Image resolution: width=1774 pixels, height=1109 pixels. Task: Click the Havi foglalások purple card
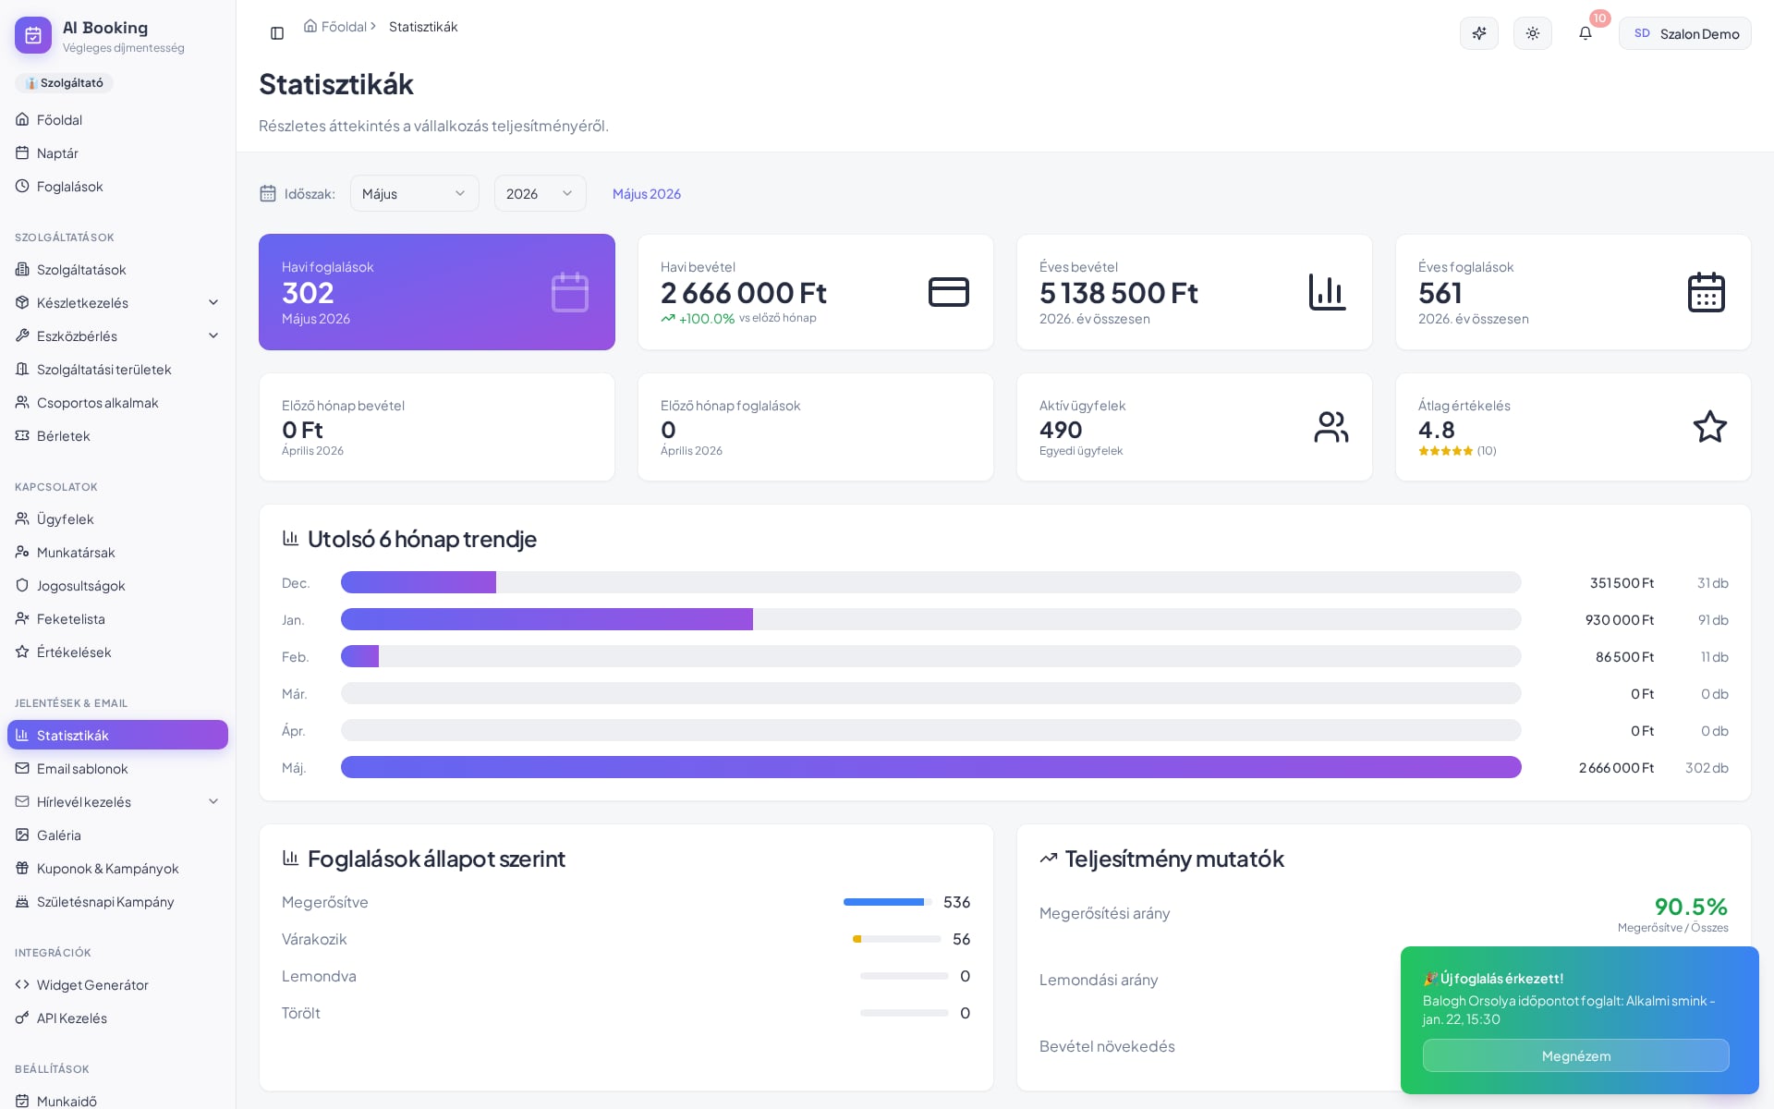pyautogui.click(x=437, y=292)
